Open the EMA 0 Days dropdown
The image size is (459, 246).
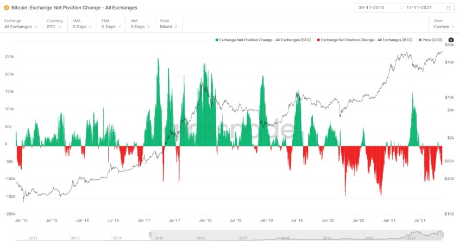pos(111,24)
